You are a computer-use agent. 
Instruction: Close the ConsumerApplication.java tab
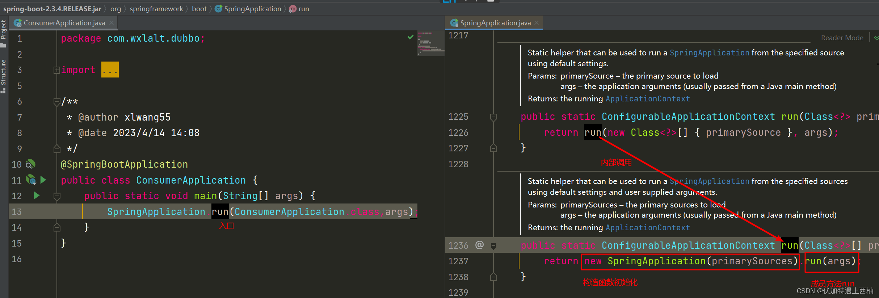112,23
